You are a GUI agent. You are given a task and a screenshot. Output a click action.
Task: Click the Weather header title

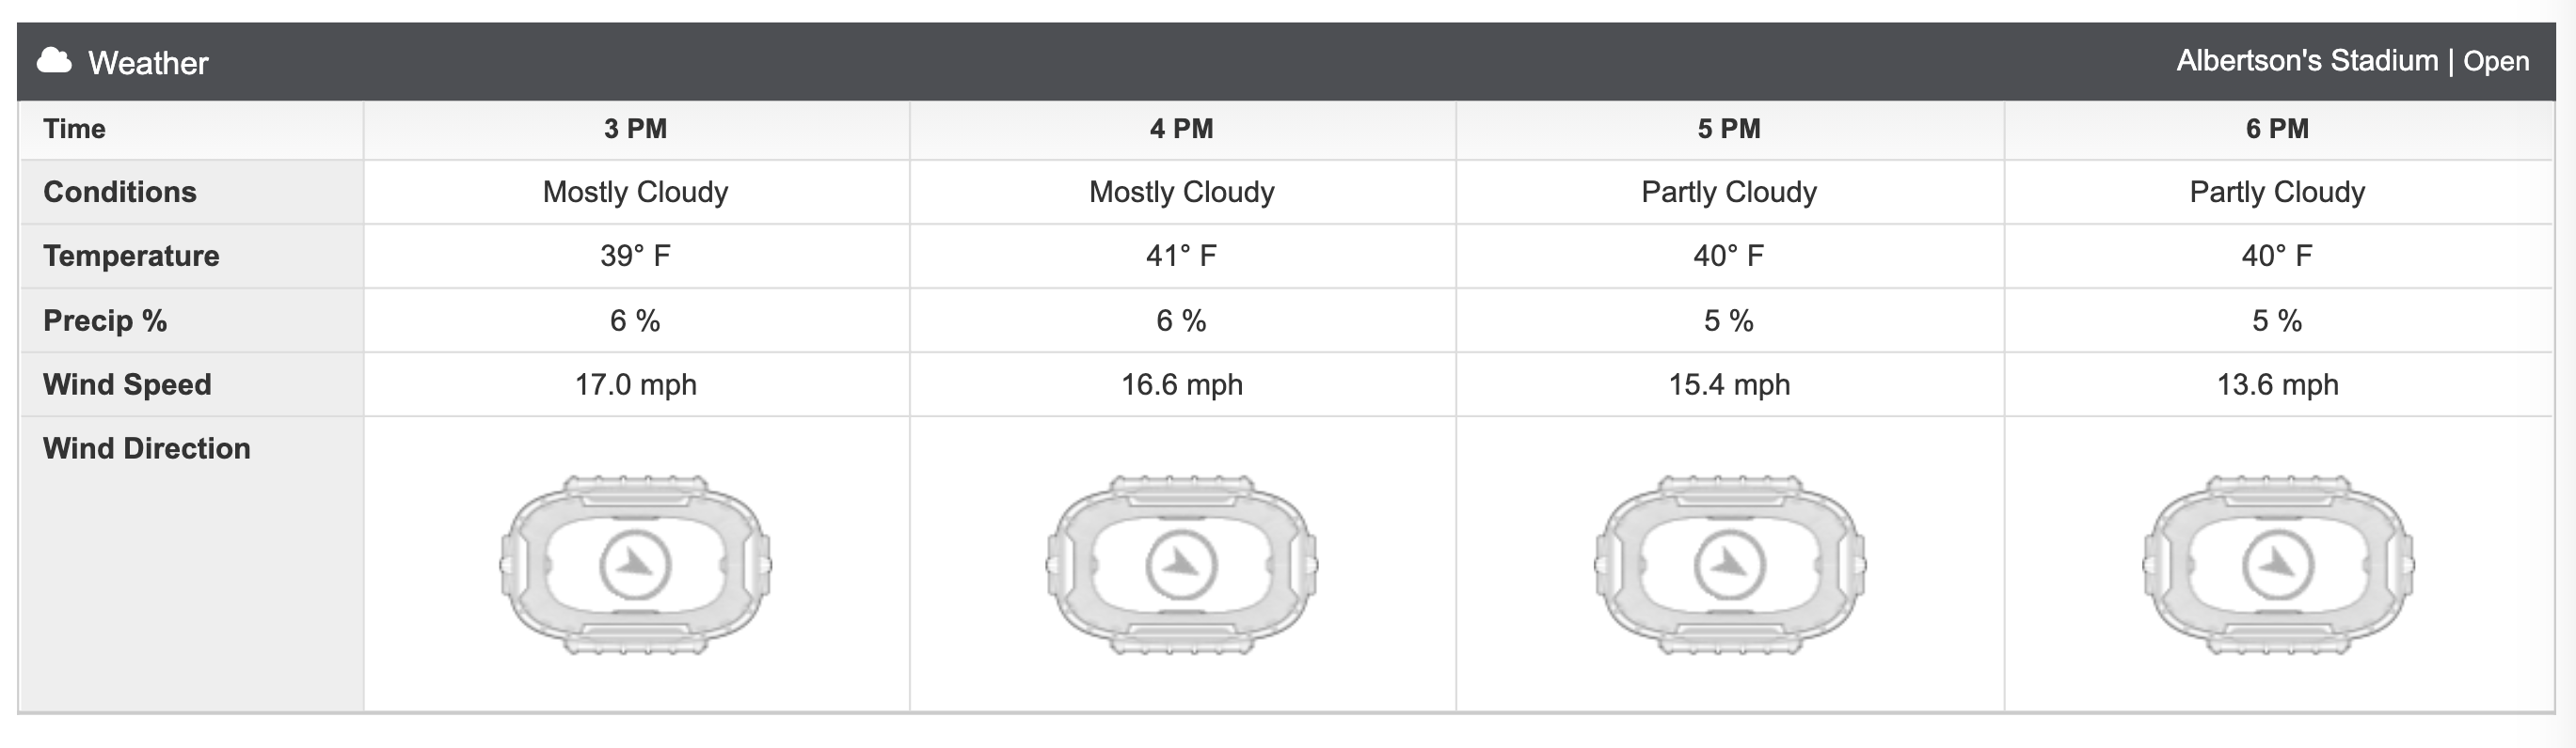click(148, 63)
